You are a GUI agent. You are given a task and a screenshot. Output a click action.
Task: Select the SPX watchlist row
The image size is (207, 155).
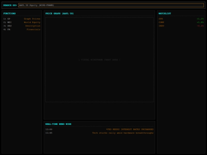click(181, 19)
